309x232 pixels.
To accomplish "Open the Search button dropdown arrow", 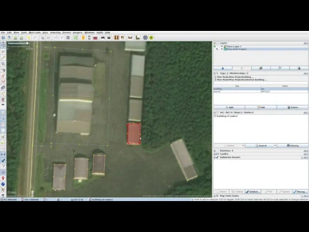I will pos(275,146).
